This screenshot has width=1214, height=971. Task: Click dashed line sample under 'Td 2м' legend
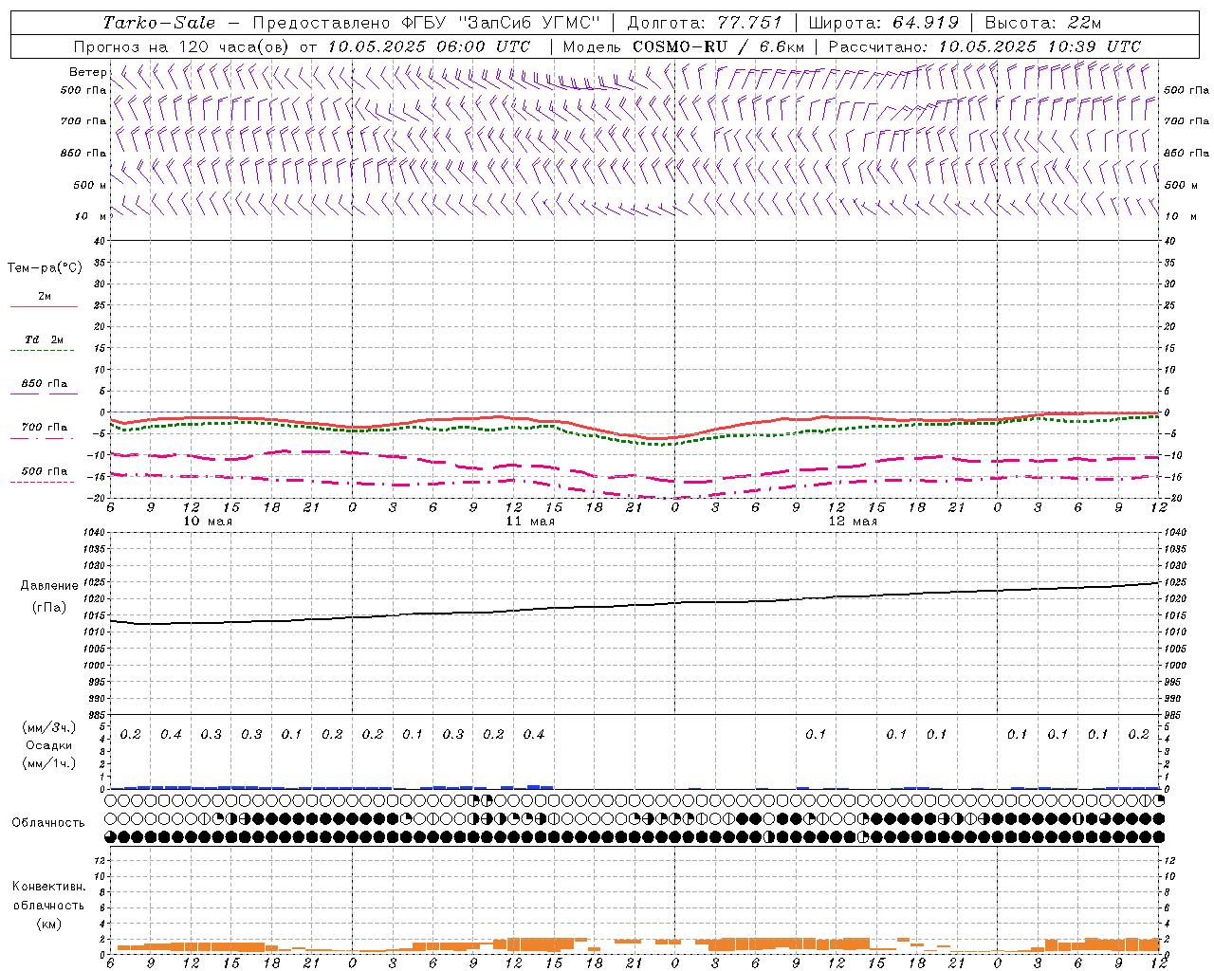42,350
